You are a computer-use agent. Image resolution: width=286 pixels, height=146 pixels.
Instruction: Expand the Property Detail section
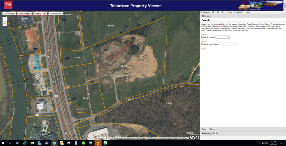tap(243, 134)
